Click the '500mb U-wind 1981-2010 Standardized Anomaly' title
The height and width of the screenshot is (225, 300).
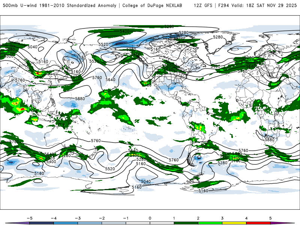click(x=60, y=5)
